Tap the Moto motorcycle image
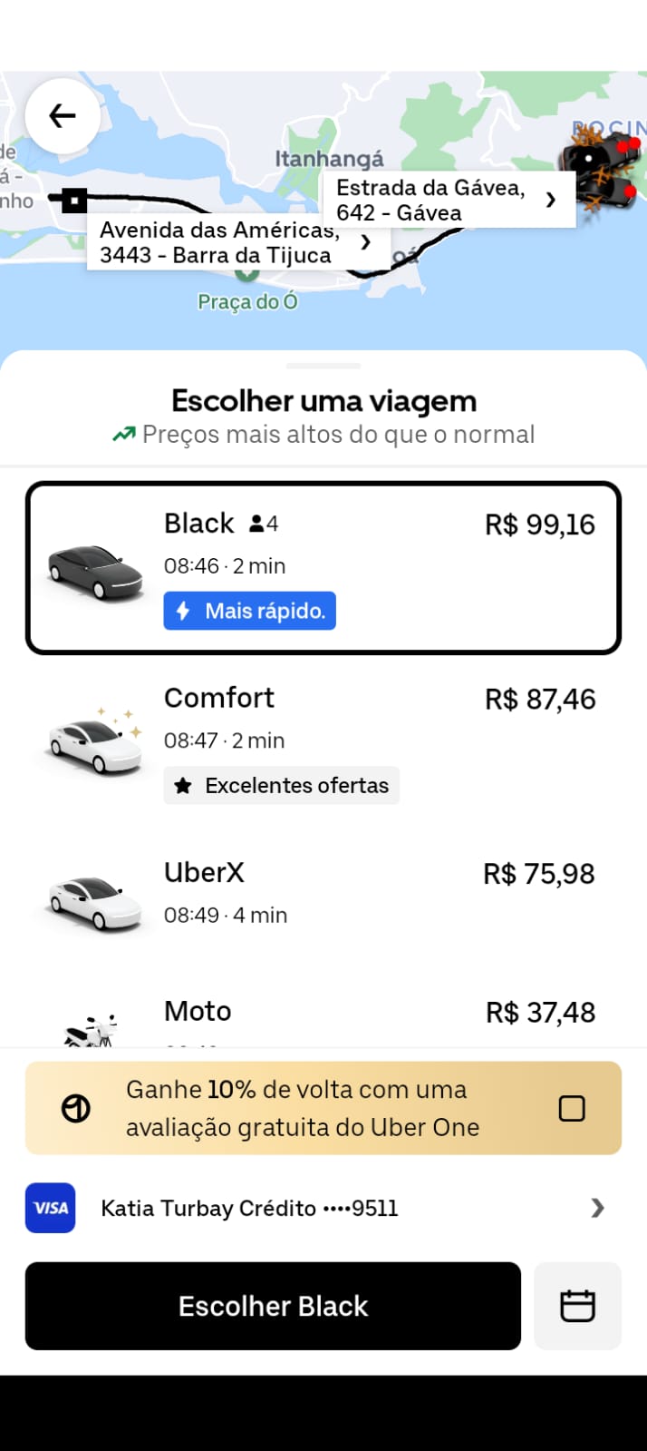The width and height of the screenshot is (647, 1451). pos(91,1031)
